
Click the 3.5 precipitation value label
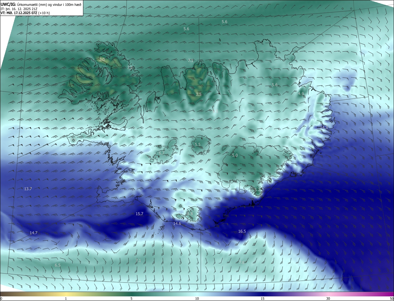click(199, 94)
